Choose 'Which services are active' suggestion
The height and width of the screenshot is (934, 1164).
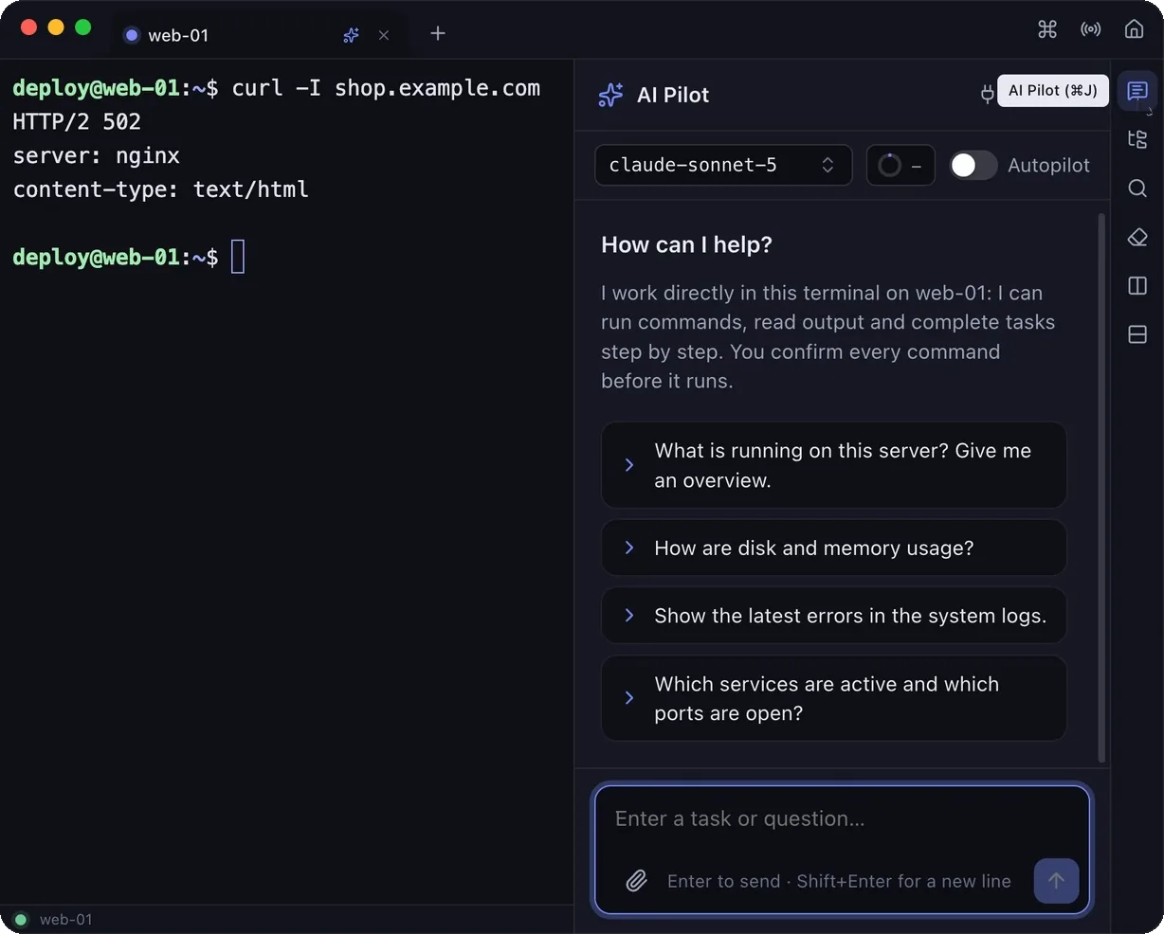pyautogui.click(x=834, y=698)
